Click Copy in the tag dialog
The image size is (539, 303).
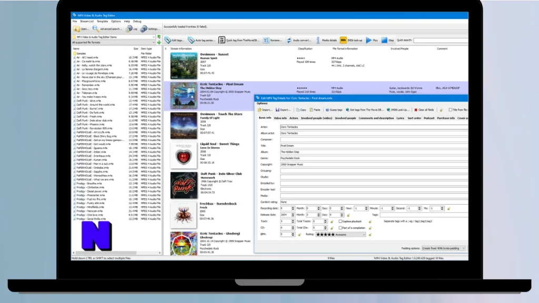(301, 110)
